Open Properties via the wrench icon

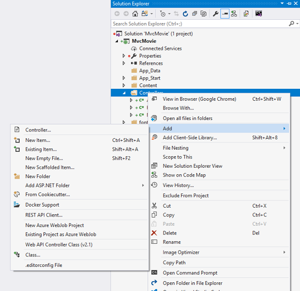click(216, 14)
